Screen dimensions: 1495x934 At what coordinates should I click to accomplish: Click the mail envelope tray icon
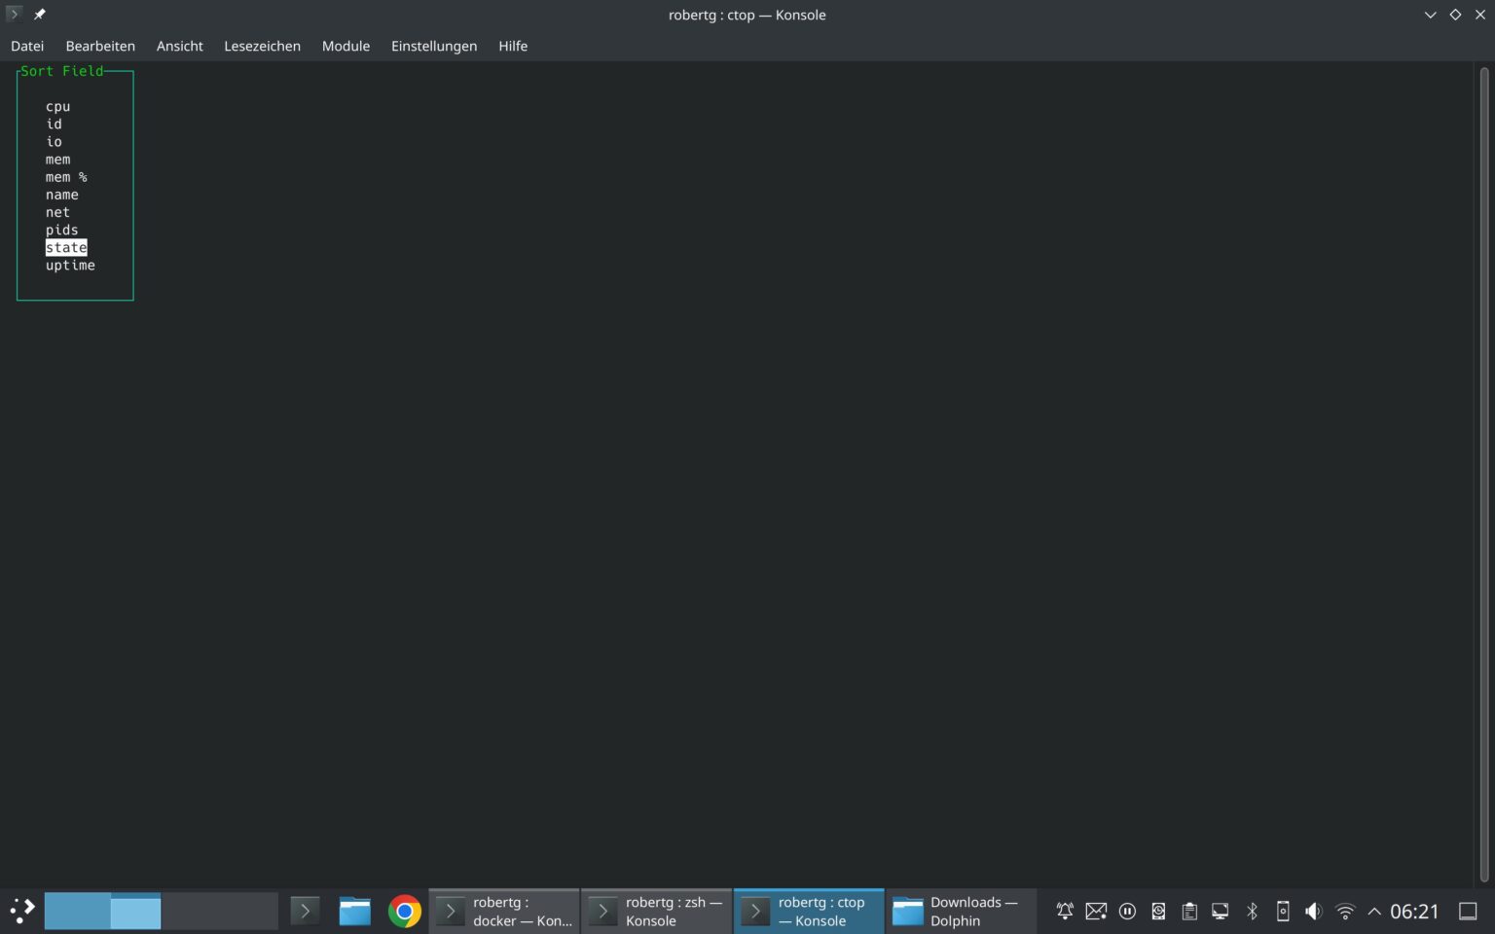[x=1096, y=912]
